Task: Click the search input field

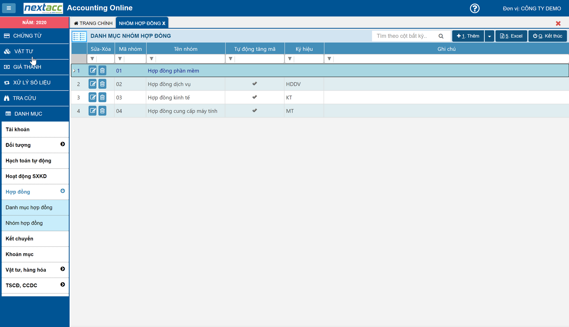Action: (x=405, y=36)
